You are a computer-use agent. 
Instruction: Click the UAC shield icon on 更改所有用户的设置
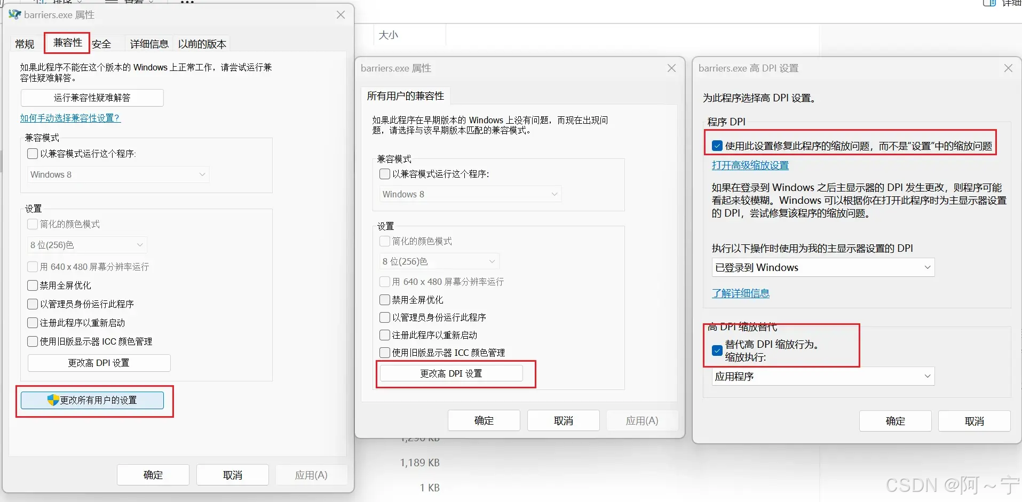point(52,400)
